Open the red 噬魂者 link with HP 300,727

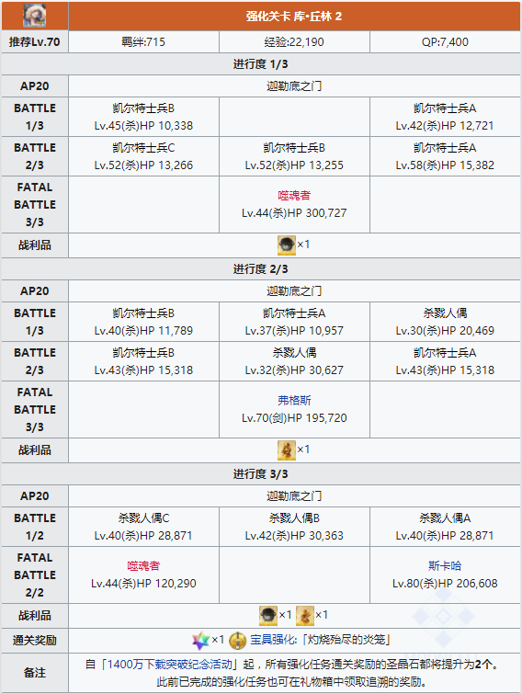(x=294, y=195)
